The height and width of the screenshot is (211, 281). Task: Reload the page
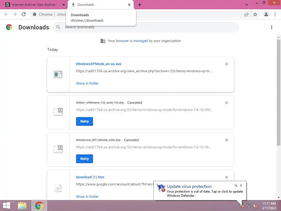24,14
